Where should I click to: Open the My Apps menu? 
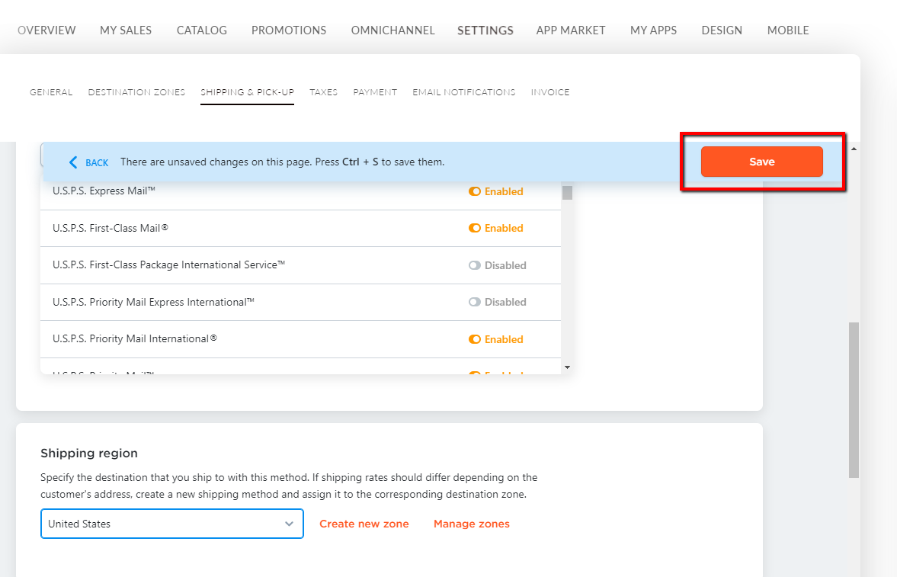tap(653, 30)
